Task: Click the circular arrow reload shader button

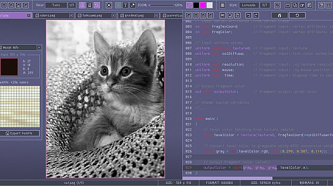Action: pyautogui.click(x=297, y=15)
